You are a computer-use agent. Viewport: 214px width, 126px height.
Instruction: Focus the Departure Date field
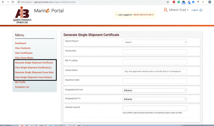point(155,81)
